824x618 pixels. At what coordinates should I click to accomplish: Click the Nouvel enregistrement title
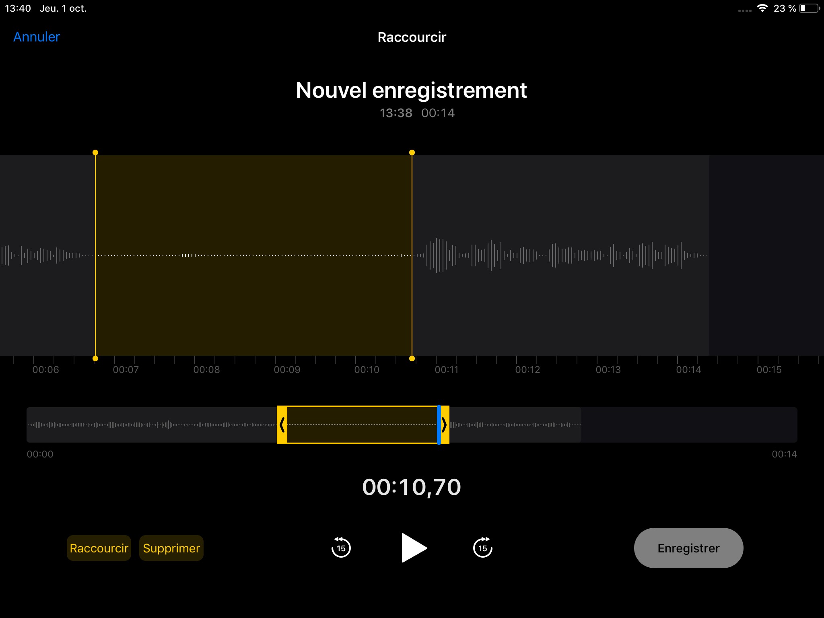pos(411,90)
